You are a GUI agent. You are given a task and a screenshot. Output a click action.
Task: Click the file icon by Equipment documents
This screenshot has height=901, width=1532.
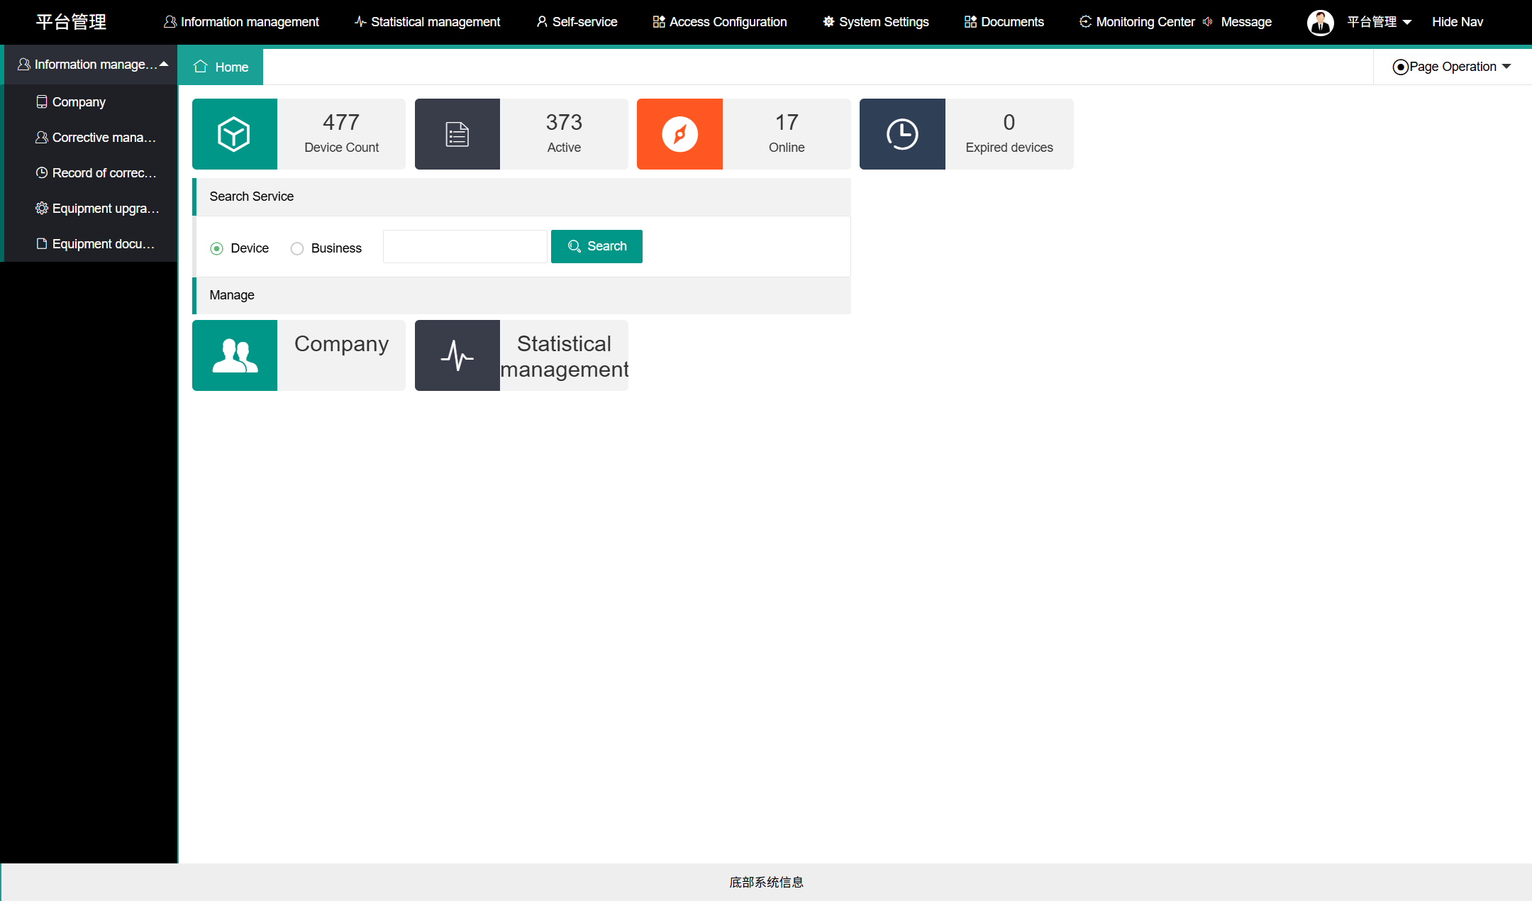(x=42, y=244)
